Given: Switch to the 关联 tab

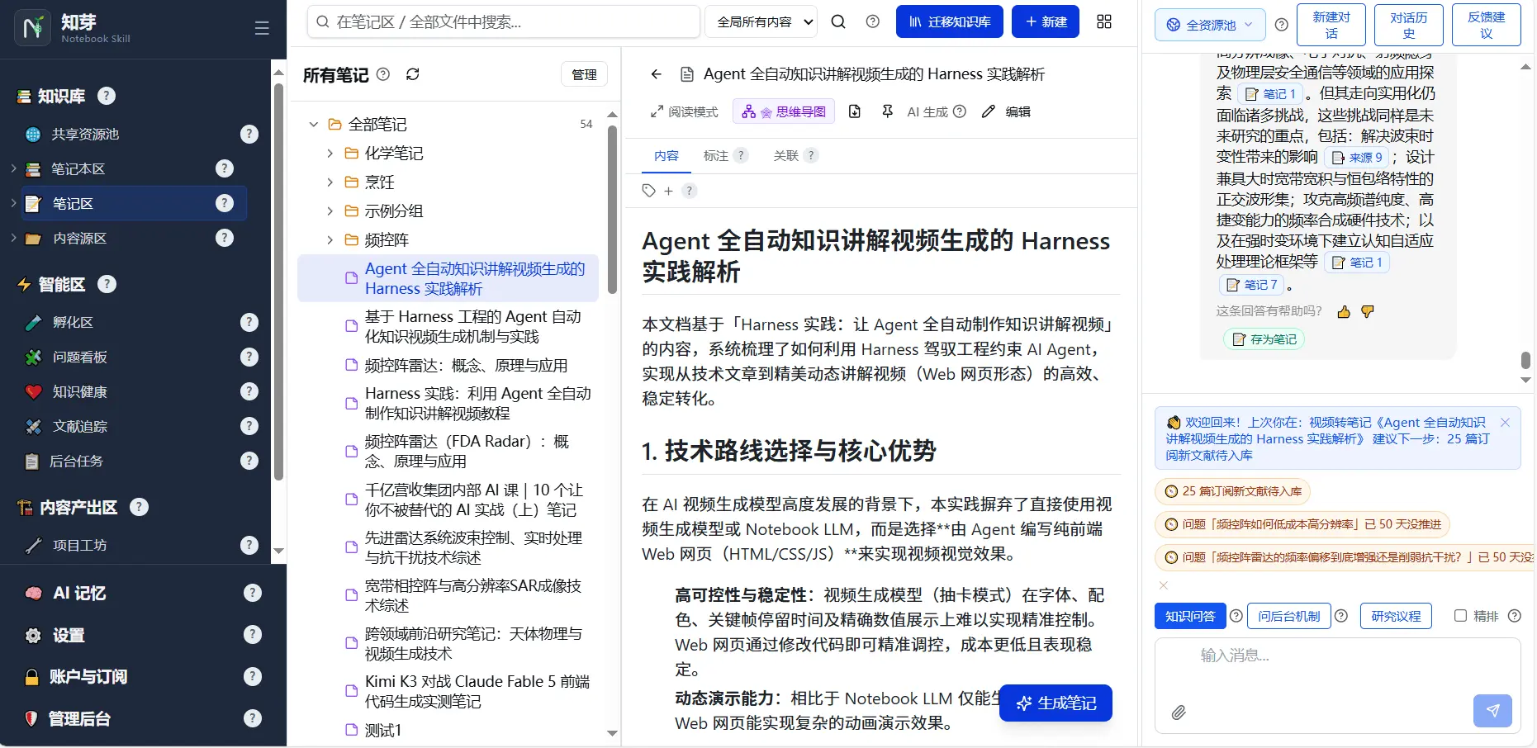Looking at the screenshot, I should click(785, 155).
